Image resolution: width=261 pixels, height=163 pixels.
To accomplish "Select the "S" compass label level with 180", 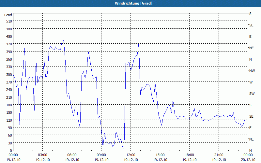I will tap(250, 105).
